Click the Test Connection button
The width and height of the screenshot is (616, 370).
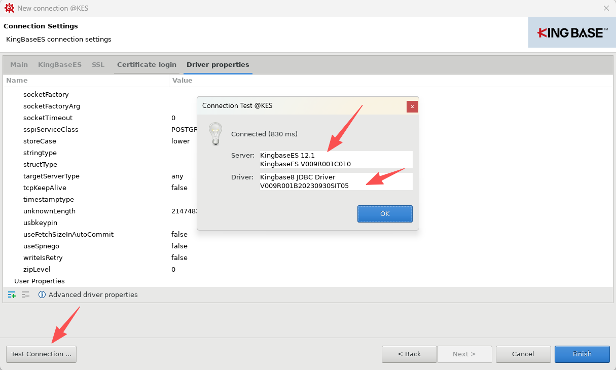(41, 354)
